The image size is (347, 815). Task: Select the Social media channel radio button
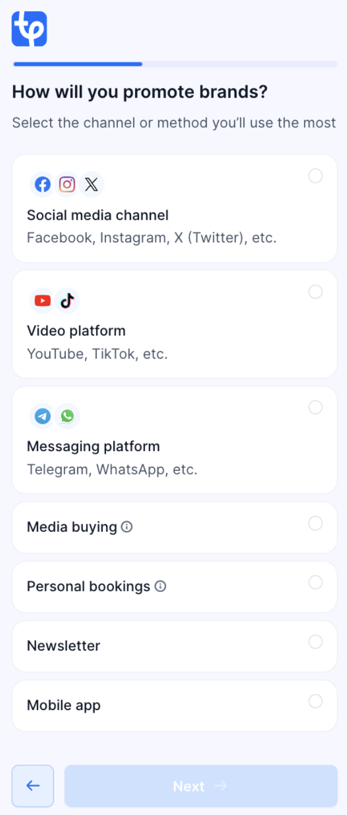(x=315, y=176)
